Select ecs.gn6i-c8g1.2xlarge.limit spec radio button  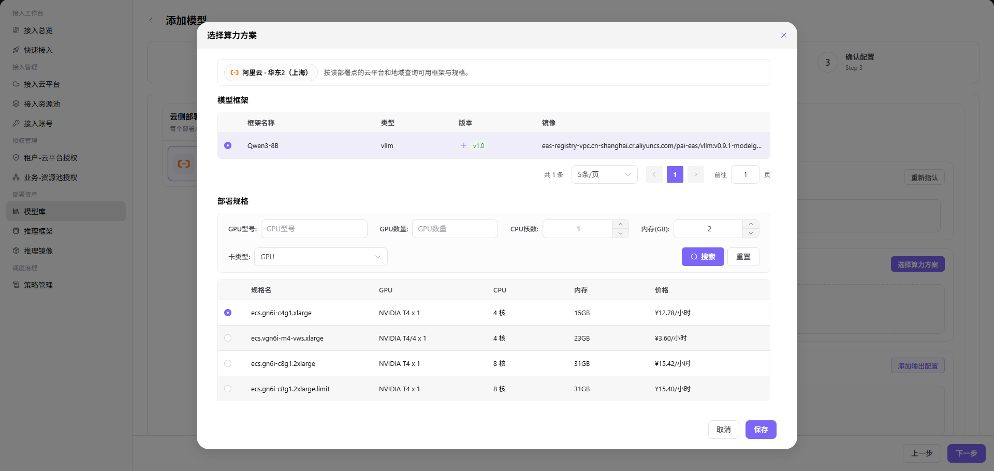coord(228,389)
